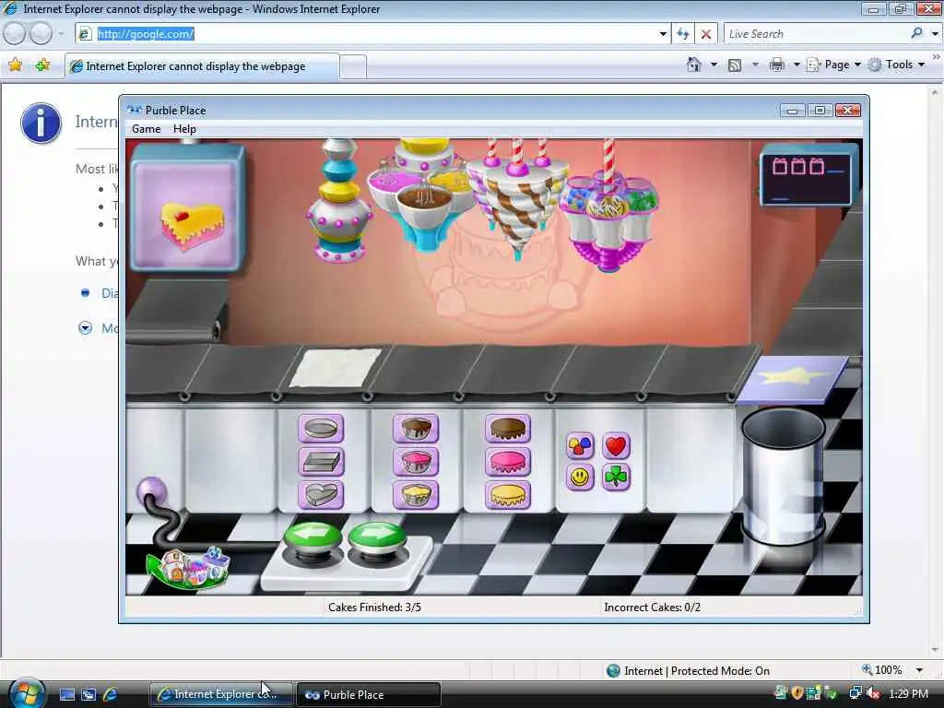Expand the Print dropdown arrow

point(796,65)
